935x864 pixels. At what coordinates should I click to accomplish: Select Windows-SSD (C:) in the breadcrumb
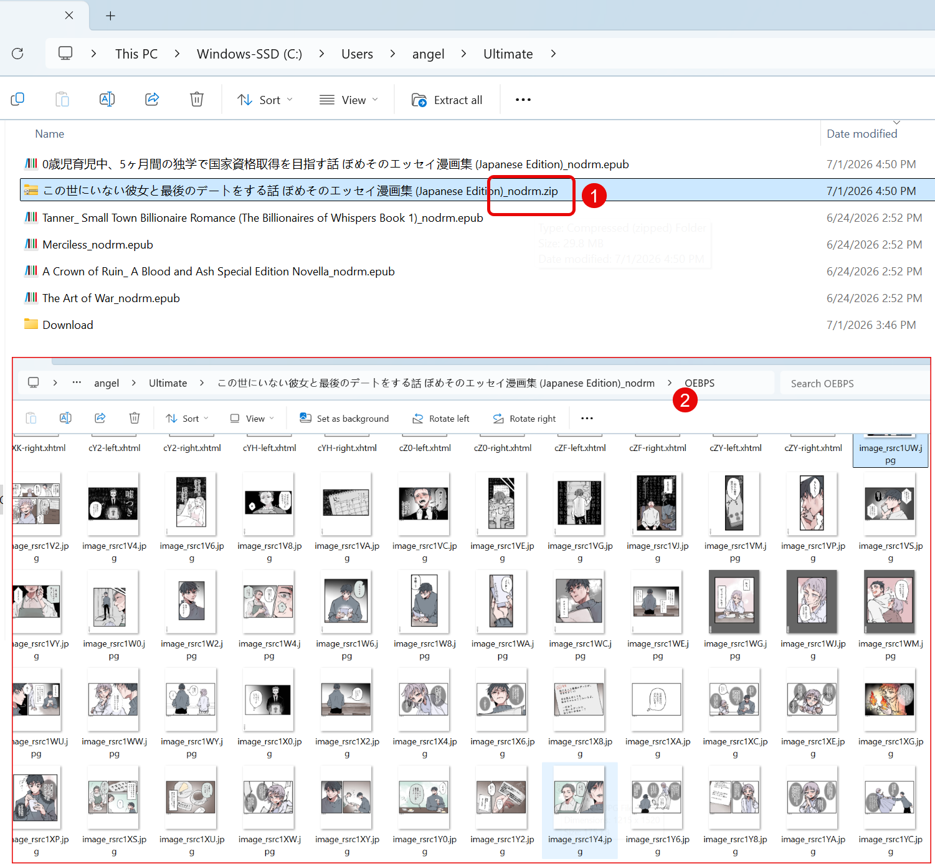point(250,54)
